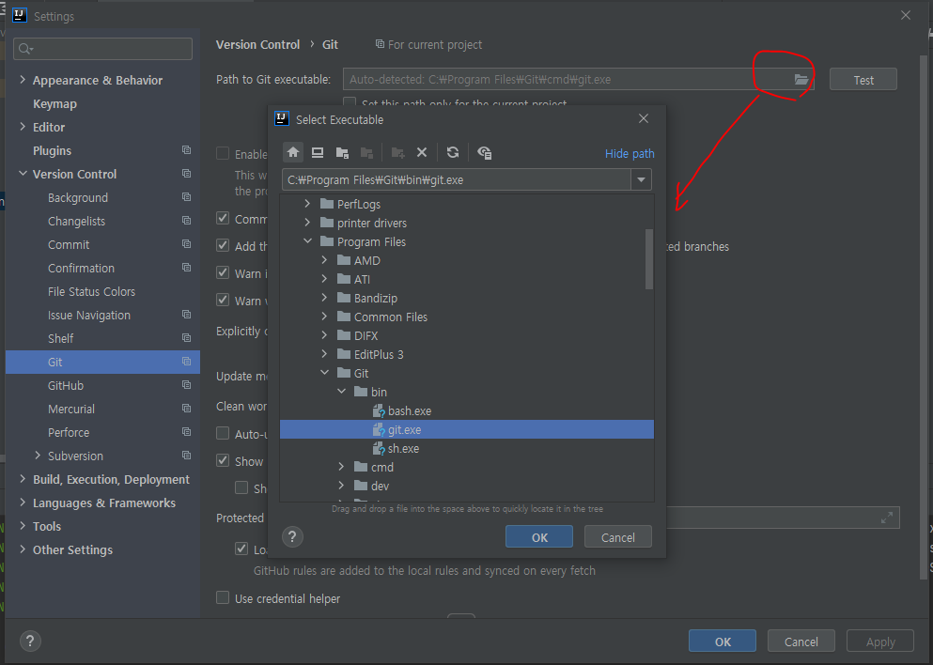The image size is (933, 665).
Task: Expand the PerfLogs folder
Action: [307, 204]
